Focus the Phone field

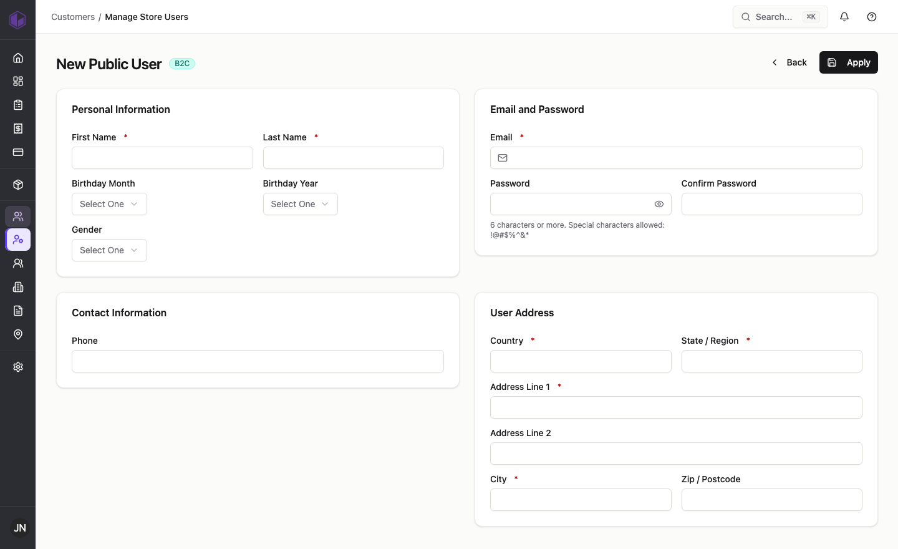pos(258,361)
